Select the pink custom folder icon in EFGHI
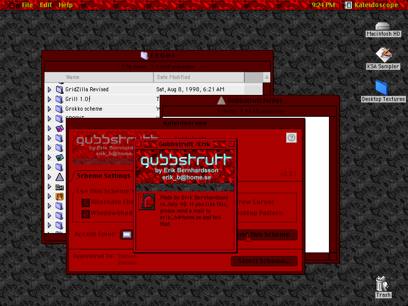The width and height of the screenshot is (408, 306). (x=60, y=129)
